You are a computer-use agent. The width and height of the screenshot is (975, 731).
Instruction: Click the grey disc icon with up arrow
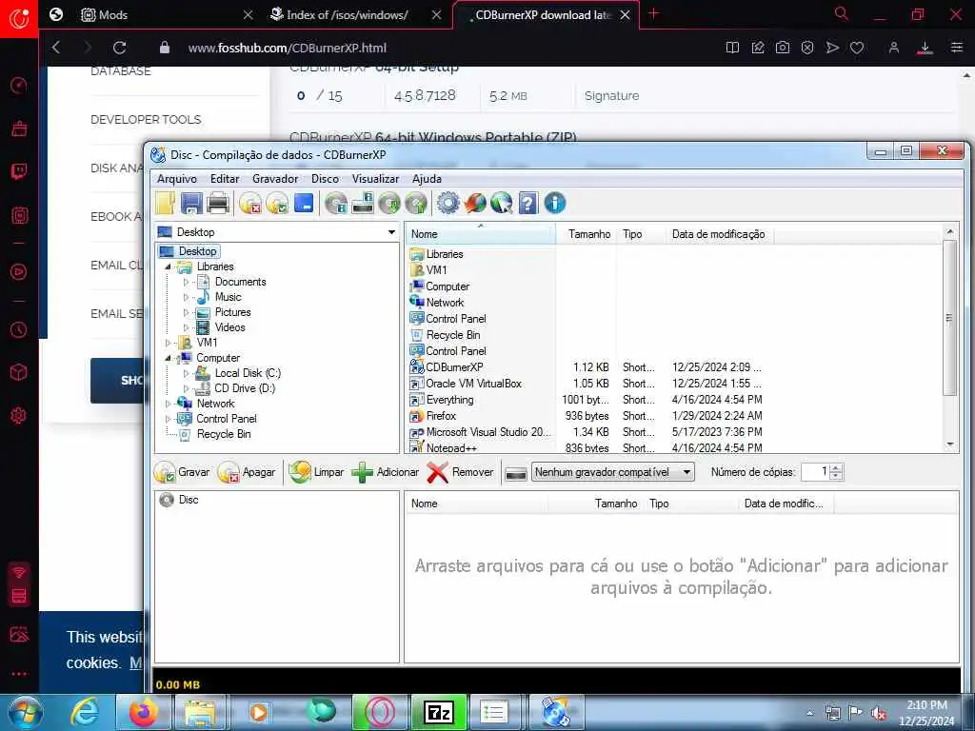[x=416, y=204]
